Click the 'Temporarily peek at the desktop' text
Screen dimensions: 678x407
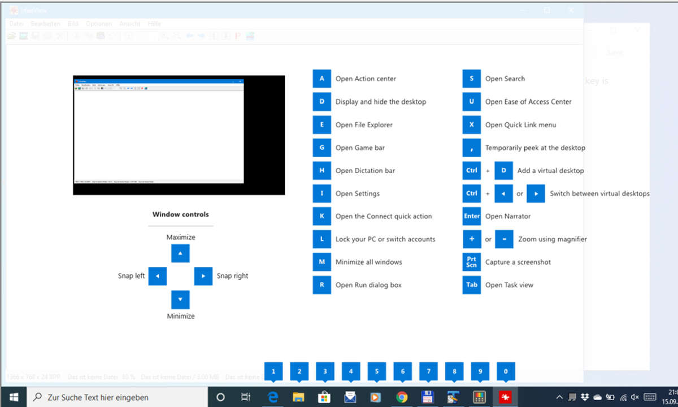pos(535,148)
